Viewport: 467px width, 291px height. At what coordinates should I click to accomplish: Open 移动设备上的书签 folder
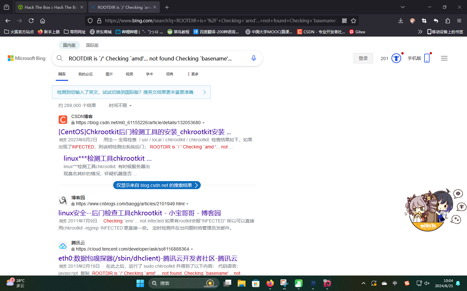[x=445, y=32]
